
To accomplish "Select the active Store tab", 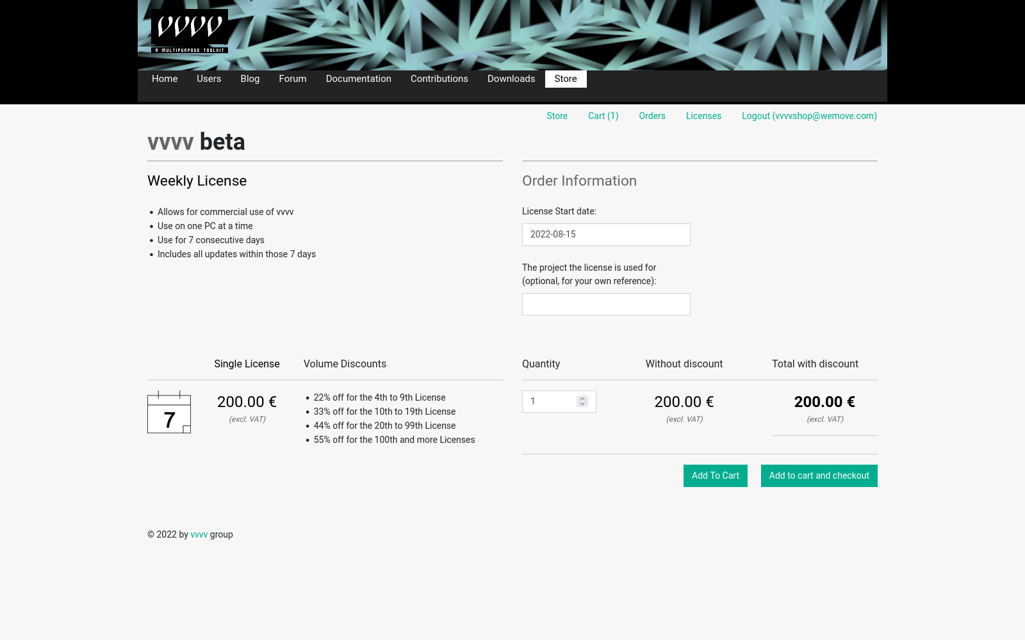I will (566, 79).
